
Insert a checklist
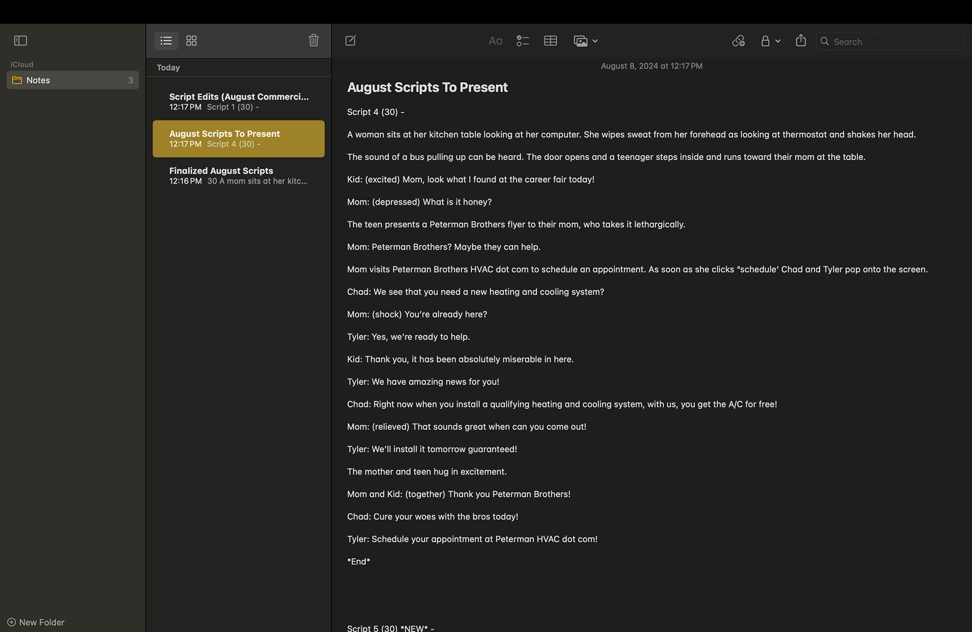[522, 41]
